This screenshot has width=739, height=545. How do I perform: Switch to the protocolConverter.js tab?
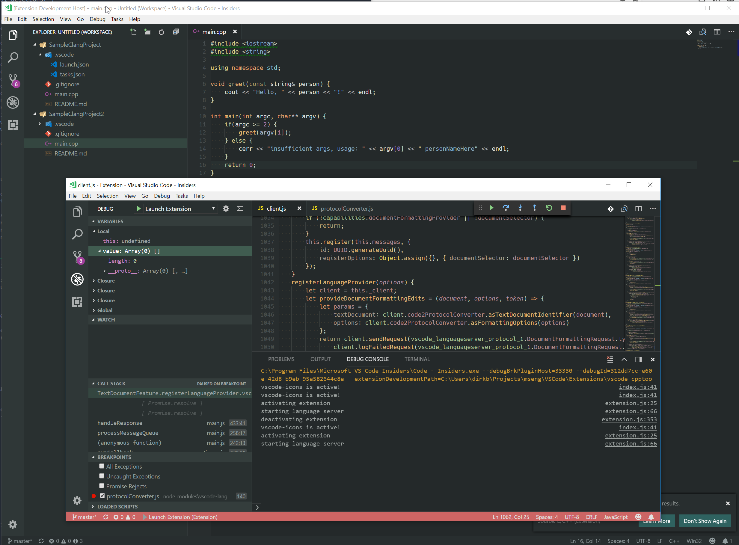[x=346, y=209]
